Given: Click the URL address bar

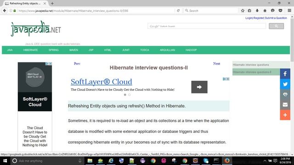Looking at the screenshot, I should [x=96, y=11].
